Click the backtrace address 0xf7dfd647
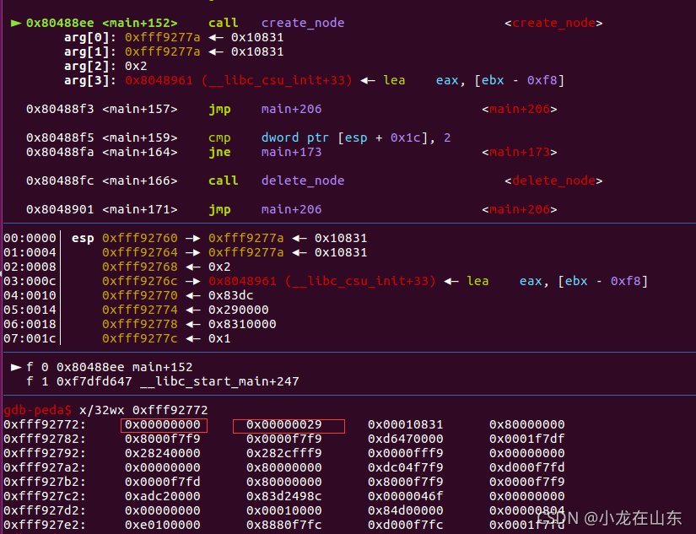This screenshot has width=696, height=534. click(x=94, y=382)
